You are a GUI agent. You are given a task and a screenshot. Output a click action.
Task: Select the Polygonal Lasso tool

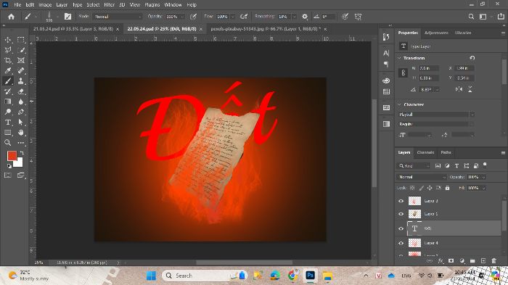point(8,50)
